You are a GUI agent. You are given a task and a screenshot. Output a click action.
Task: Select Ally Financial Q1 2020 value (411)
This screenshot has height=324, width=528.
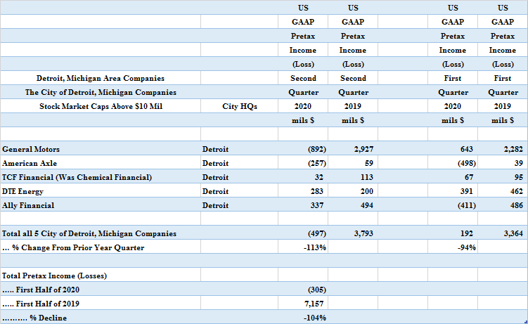click(x=467, y=205)
